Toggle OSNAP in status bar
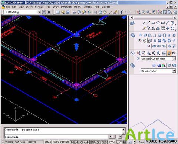Screen dimensions: 178x144 [85, 142]
